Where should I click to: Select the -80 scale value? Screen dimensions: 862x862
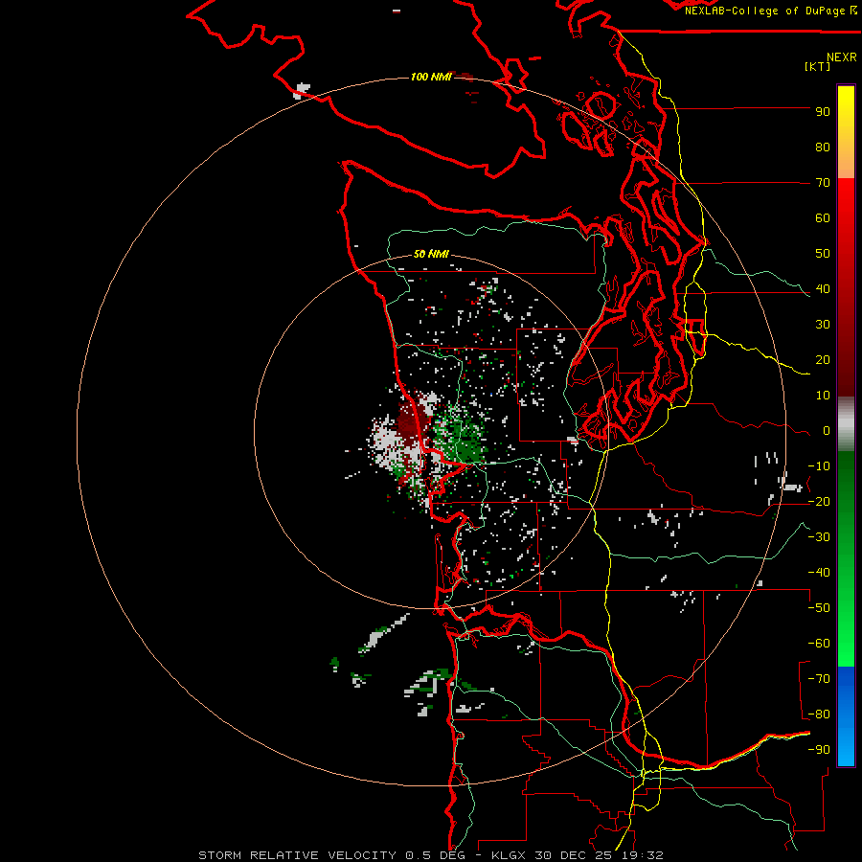(x=819, y=715)
